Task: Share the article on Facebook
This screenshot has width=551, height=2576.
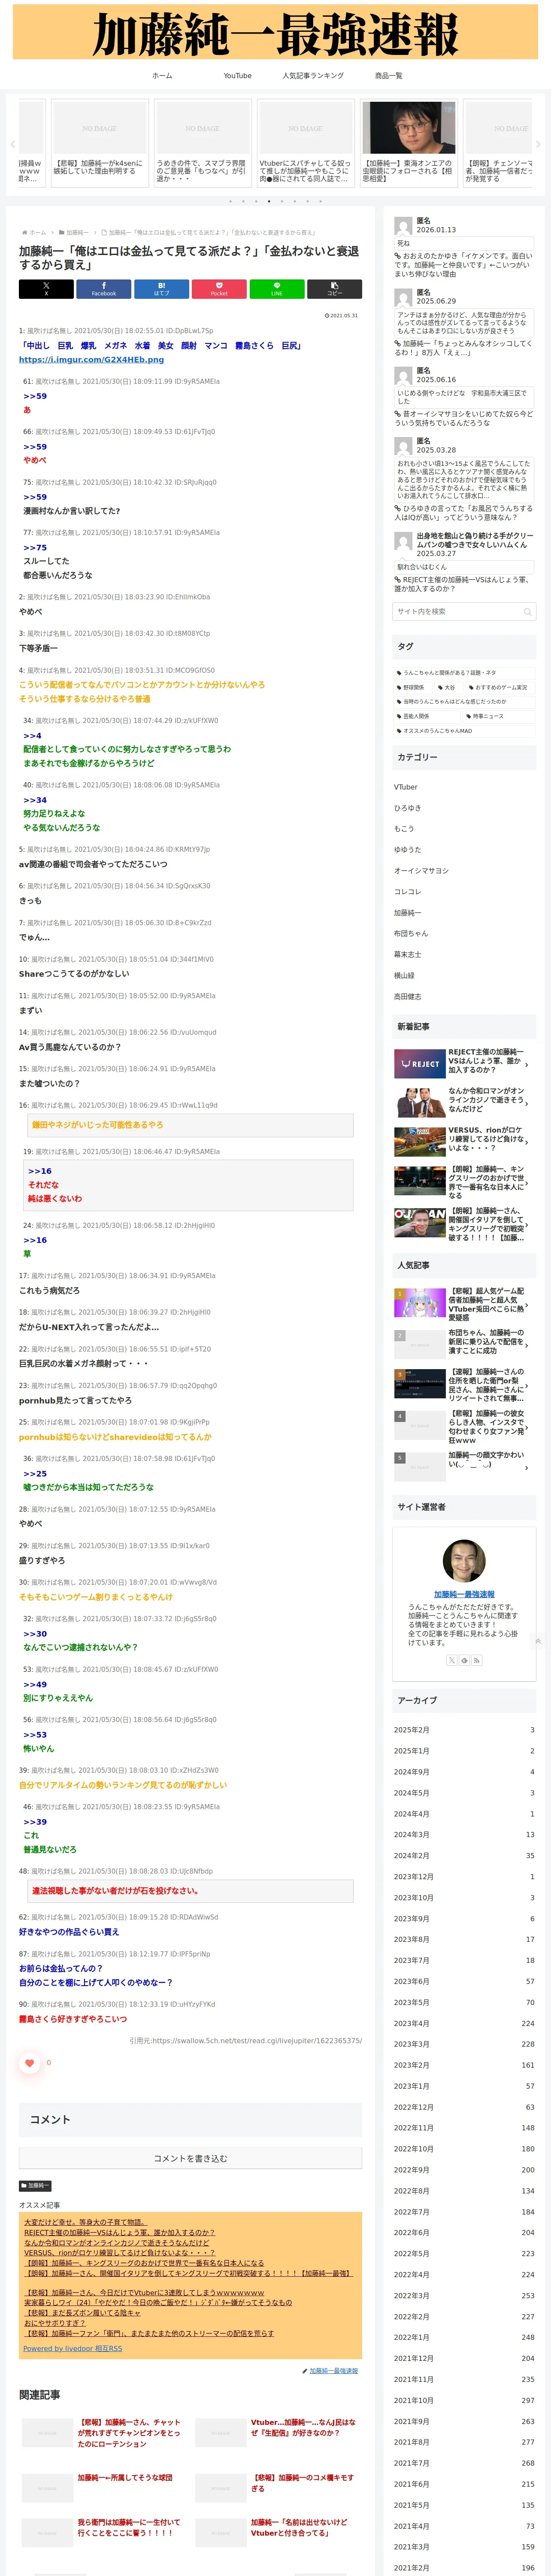Action: [x=104, y=289]
